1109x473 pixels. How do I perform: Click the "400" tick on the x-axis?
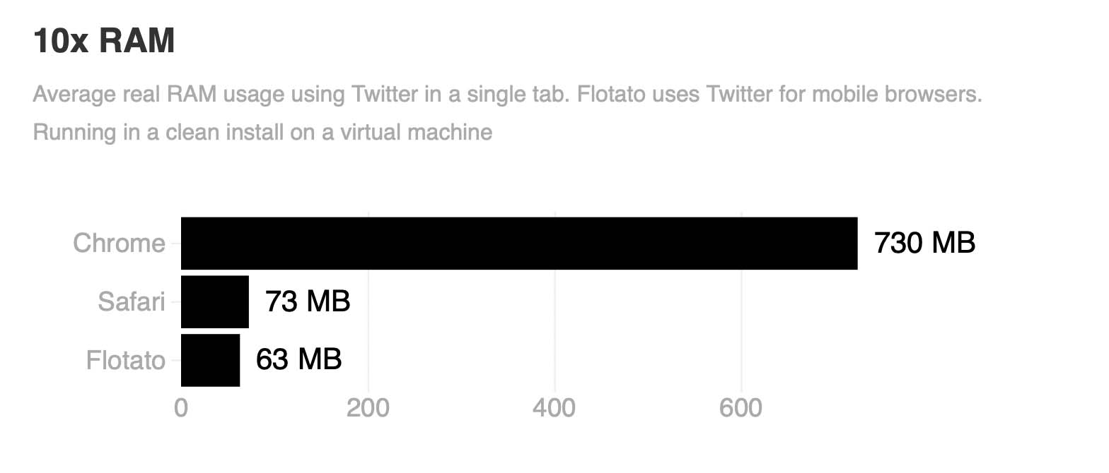[555, 409]
